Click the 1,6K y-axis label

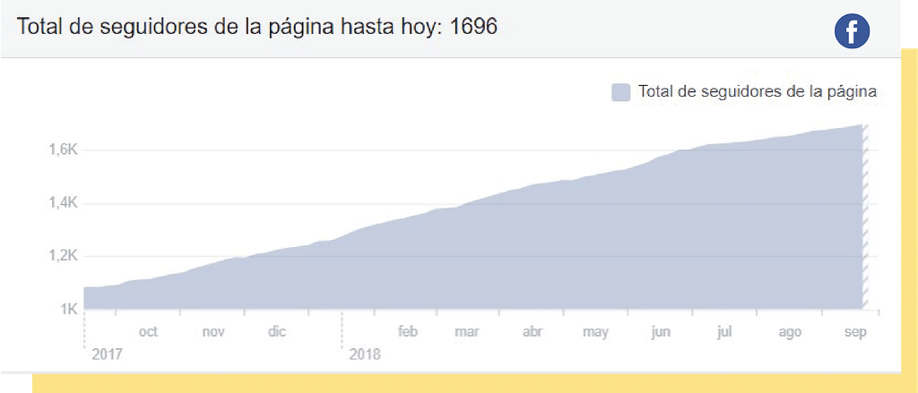tap(64, 150)
